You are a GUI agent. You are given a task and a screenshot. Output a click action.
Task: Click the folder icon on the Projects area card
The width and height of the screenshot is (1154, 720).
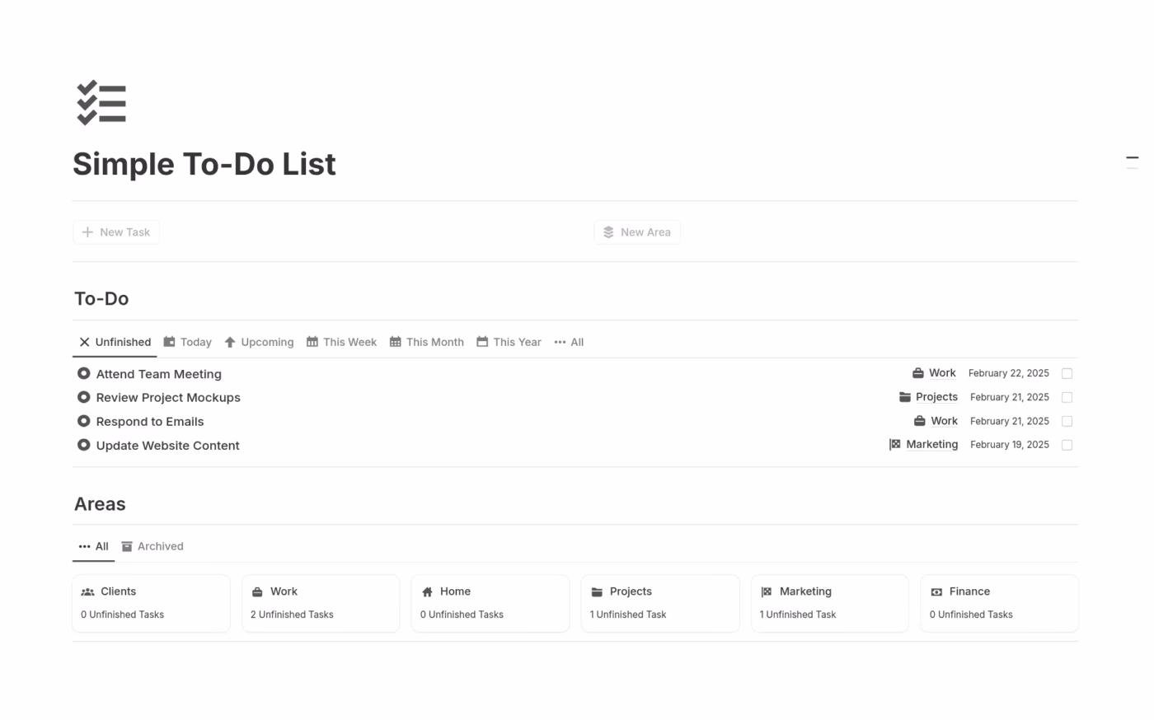coord(597,591)
